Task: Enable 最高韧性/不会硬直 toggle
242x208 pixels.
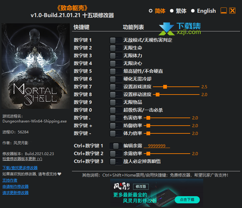Action: (116, 72)
